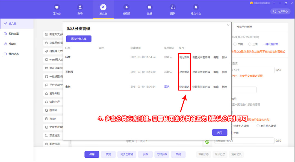295x162 pixels.
Task: Switch to the 发视频 video publishing tab
Action: pyautogui.click(x=126, y=8)
